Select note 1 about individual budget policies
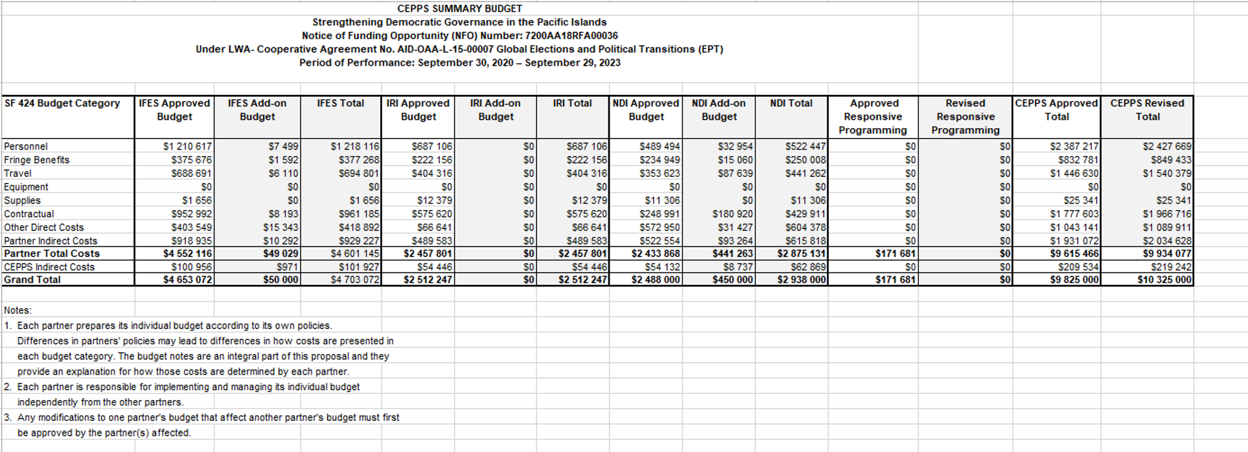The image size is (1248, 452). (x=168, y=326)
